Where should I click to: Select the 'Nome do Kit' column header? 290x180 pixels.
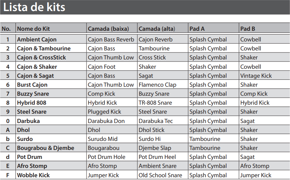point(33,29)
